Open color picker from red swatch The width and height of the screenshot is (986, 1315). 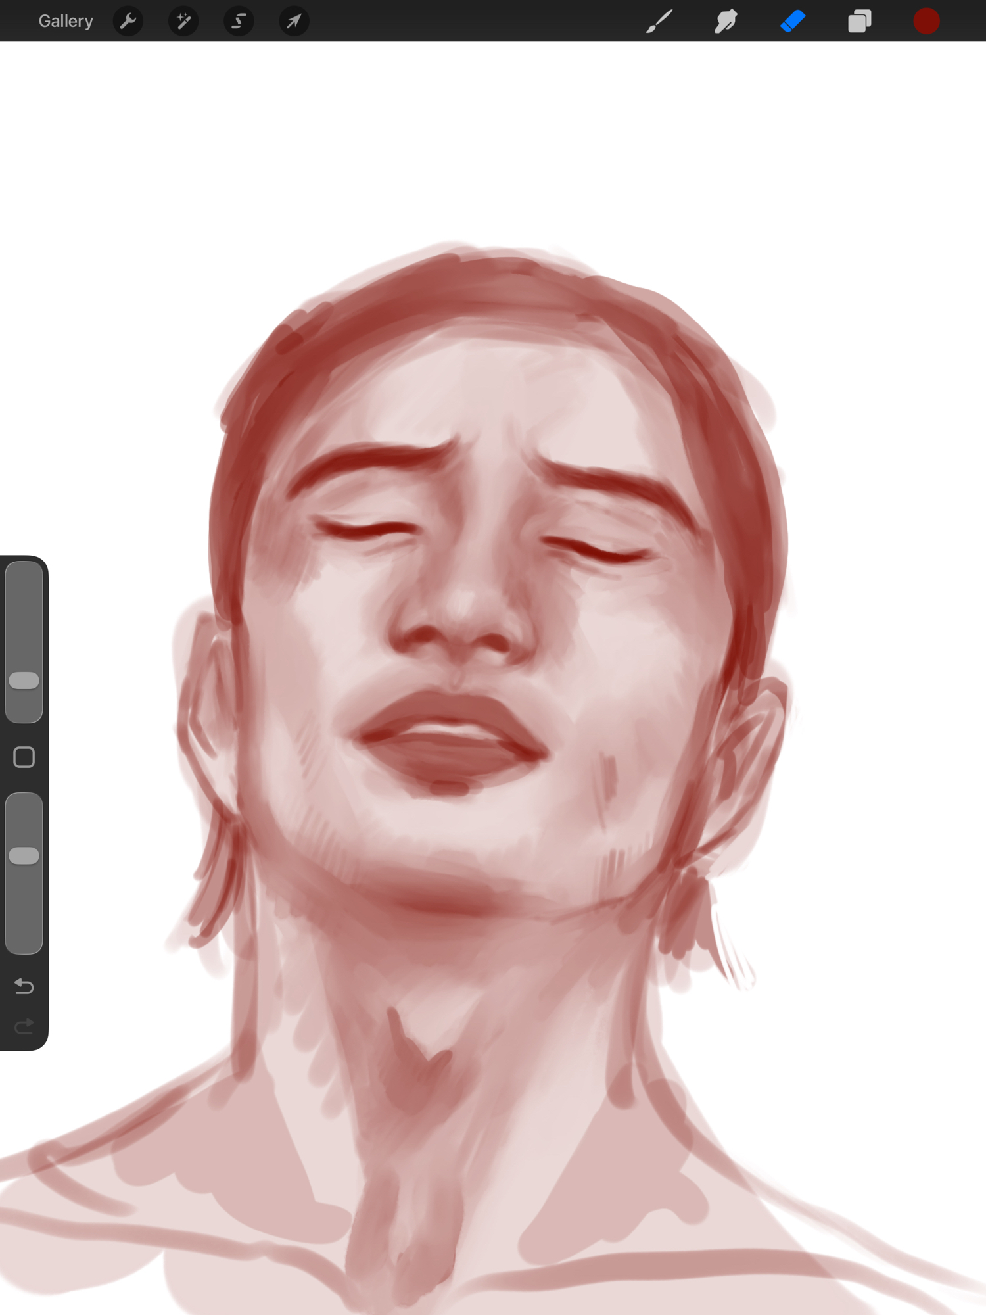[926, 21]
